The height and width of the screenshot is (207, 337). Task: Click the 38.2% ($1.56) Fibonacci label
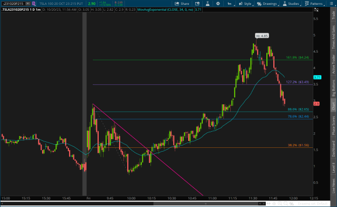(298, 145)
